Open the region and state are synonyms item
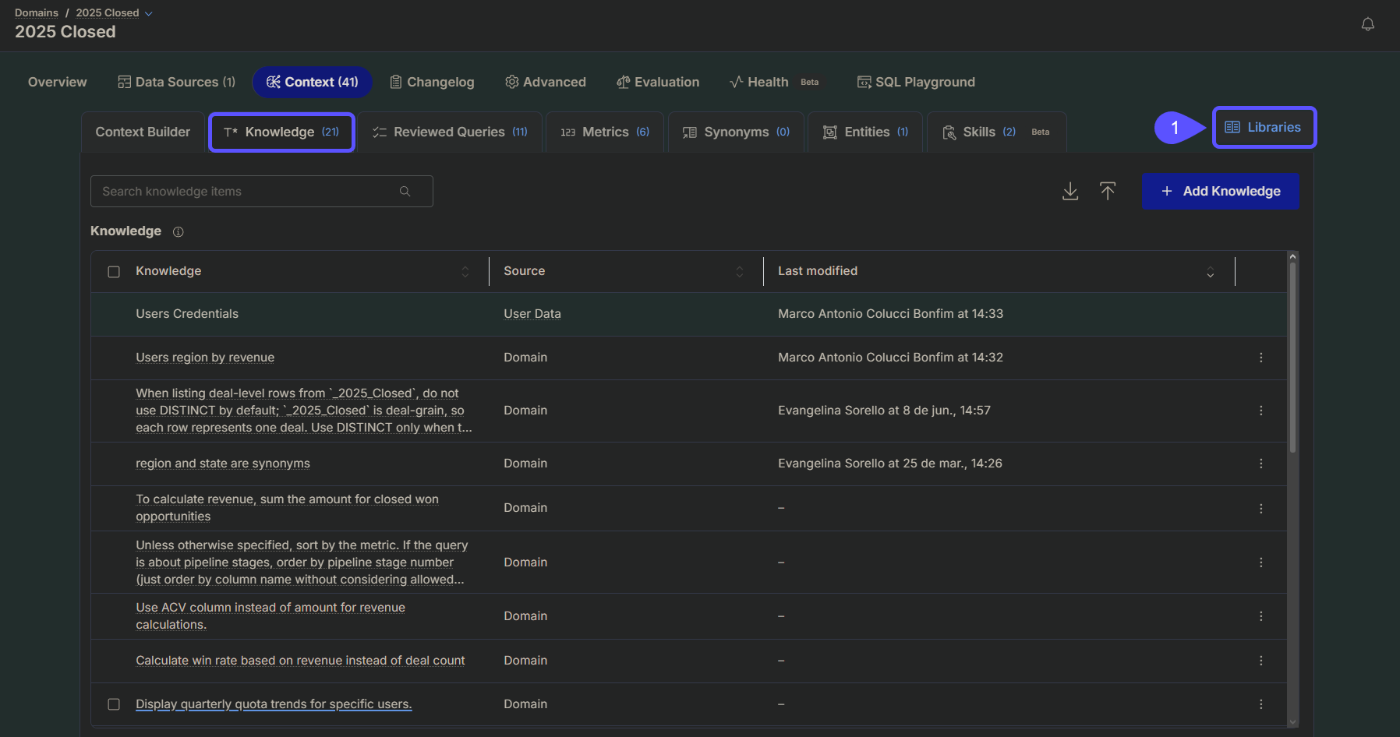 pyautogui.click(x=223, y=464)
